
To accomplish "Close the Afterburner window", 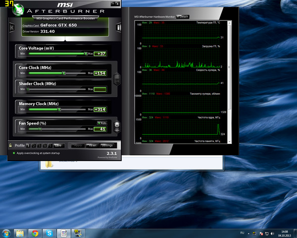I will pyautogui.click(x=117, y=3).
